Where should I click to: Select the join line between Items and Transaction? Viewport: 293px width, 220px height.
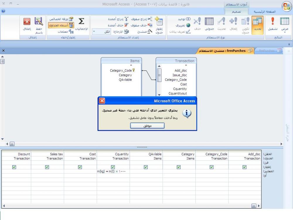pyautogui.click(x=149, y=75)
